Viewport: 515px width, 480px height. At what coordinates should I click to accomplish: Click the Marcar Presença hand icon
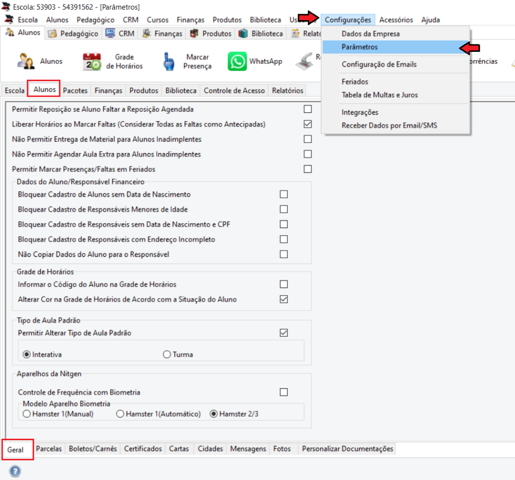(x=169, y=61)
